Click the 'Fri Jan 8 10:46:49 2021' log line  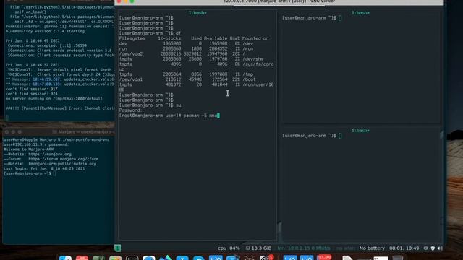tap(33, 40)
